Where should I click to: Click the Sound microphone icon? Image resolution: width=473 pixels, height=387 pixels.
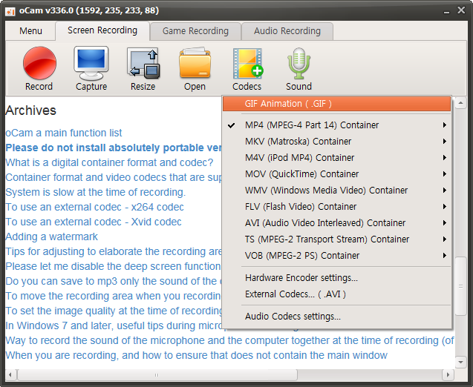pyautogui.click(x=299, y=63)
